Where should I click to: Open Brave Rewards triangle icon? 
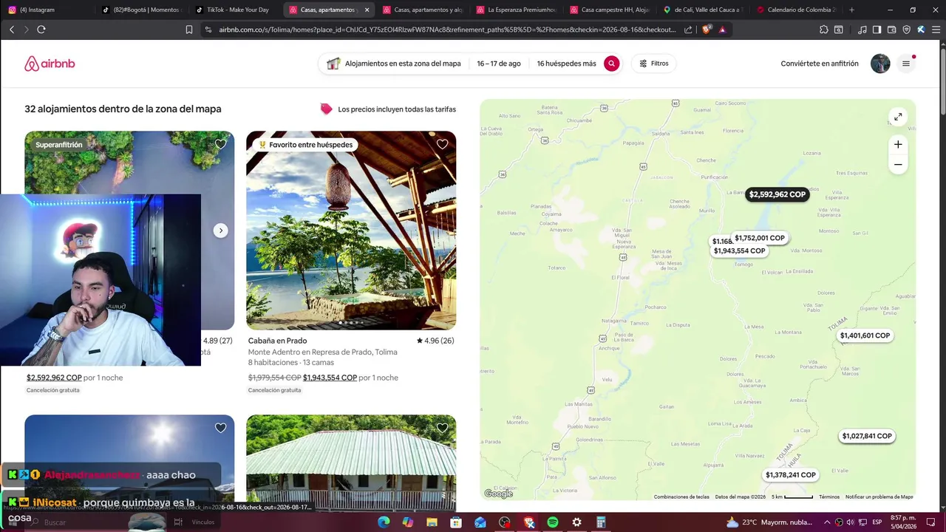722,30
